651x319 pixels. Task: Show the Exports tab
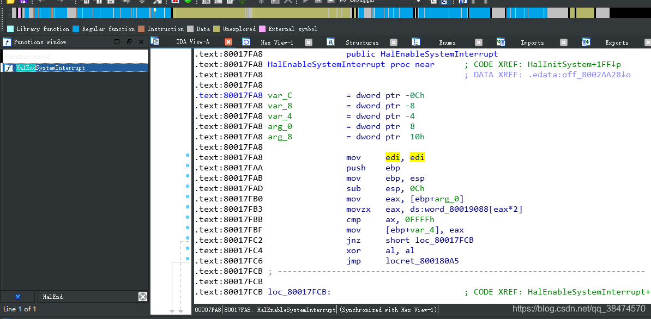[617, 42]
